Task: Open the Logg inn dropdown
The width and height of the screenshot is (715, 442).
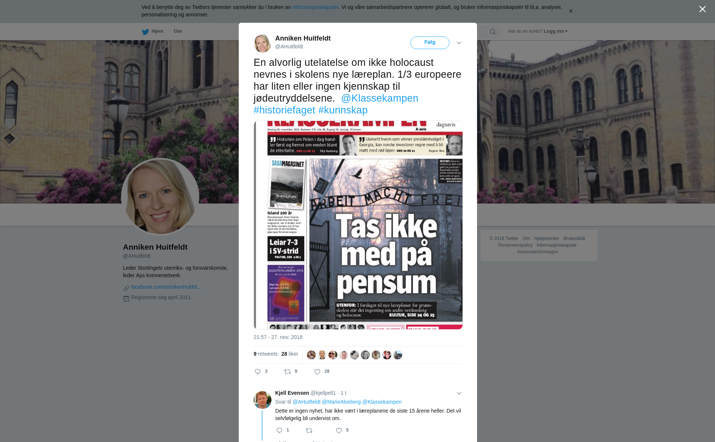Action: click(556, 31)
